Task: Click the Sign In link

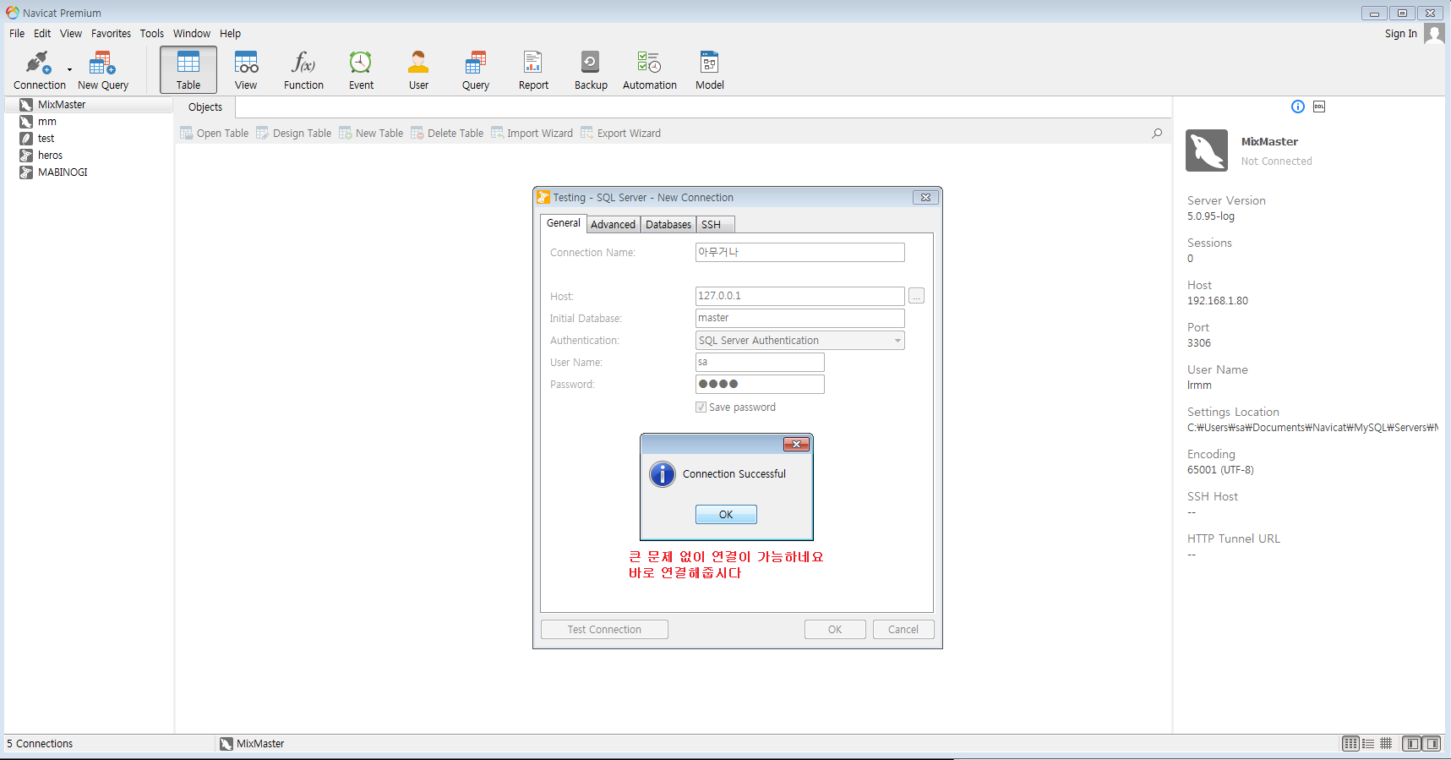Action: point(1400,34)
